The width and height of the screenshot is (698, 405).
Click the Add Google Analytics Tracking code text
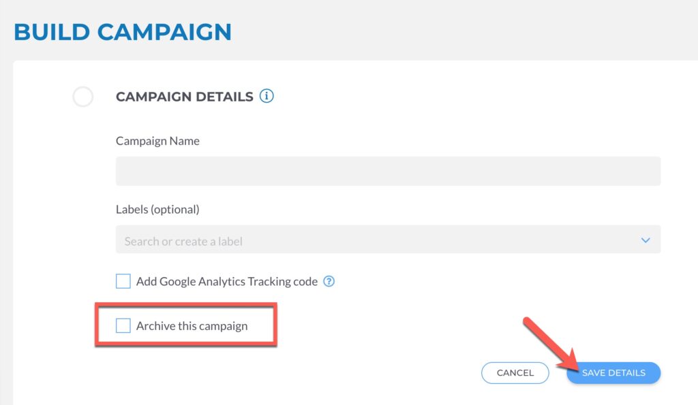click(x=227, y=281)
